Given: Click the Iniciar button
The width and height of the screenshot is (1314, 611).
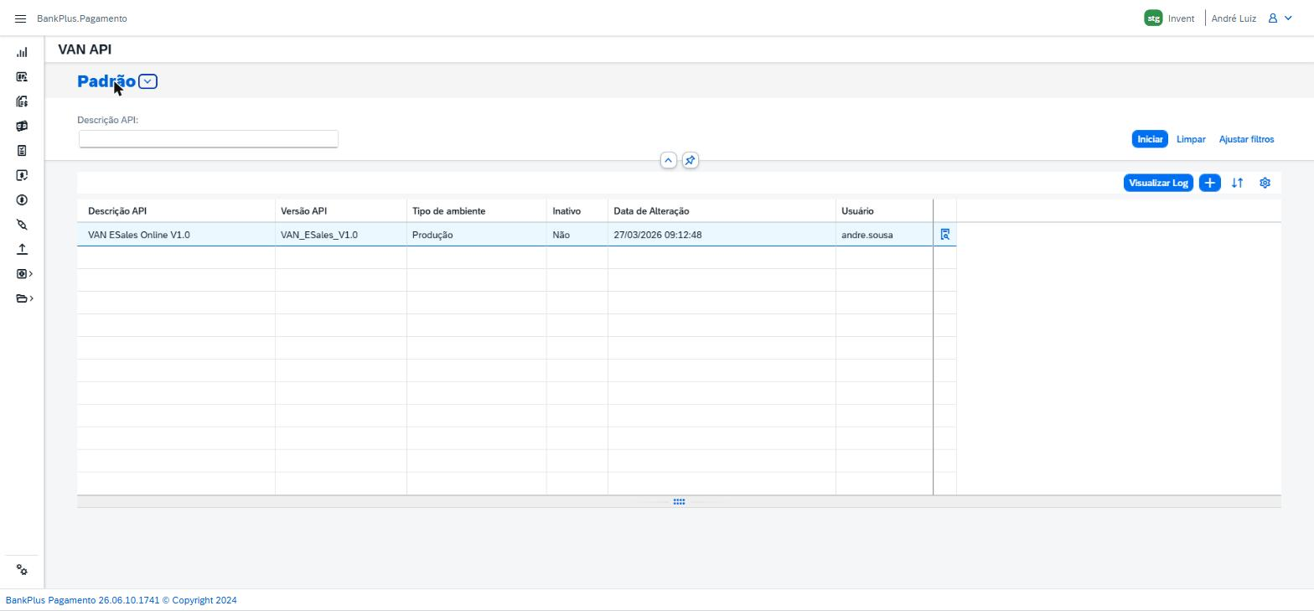Looking at the screenshot, I should (x=1150, y=139).
